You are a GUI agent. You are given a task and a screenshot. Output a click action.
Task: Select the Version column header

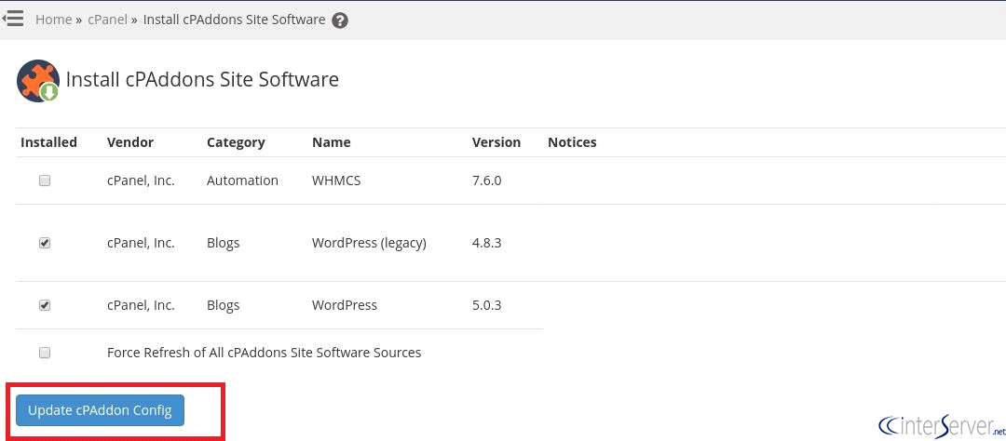pos(496,142)
